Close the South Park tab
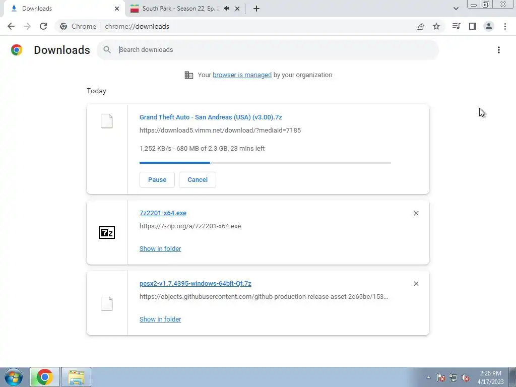516x387 pixels. pos(237,9)
